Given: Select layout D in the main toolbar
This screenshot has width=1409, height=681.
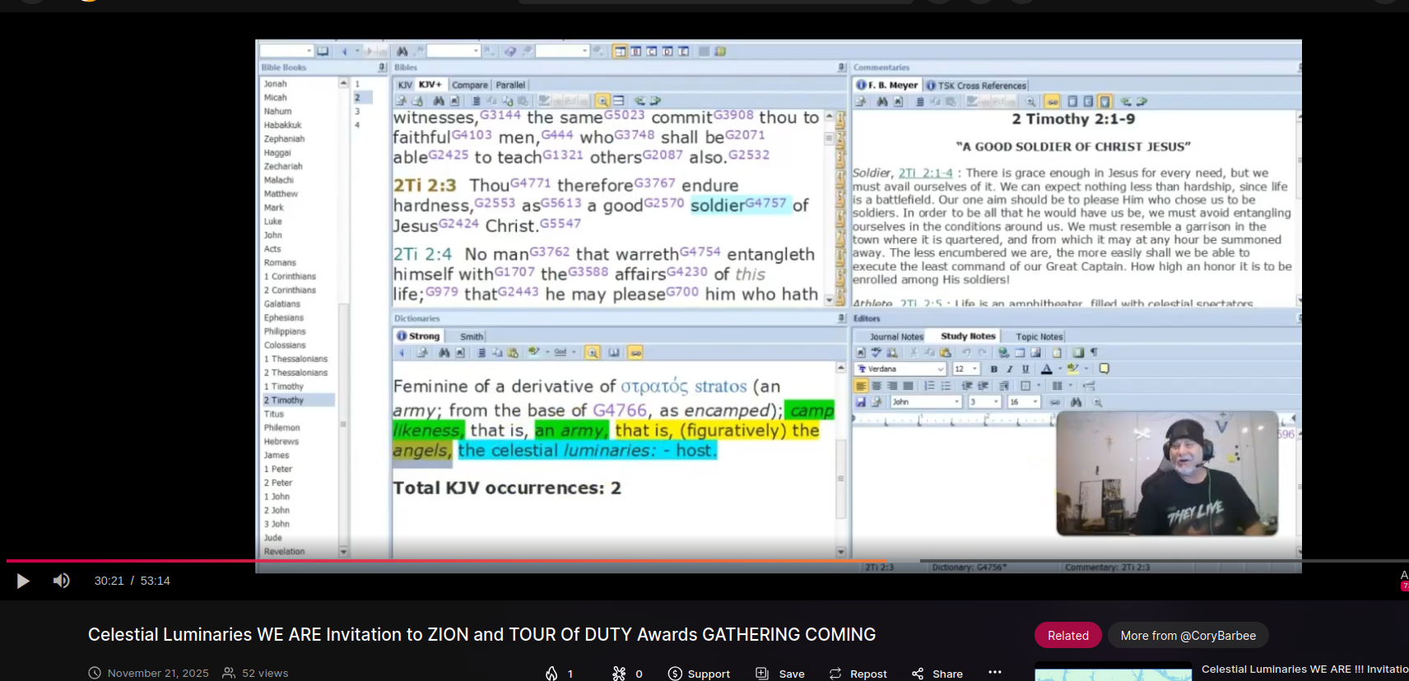Looking at the screenshot, I should pos(667,51).
